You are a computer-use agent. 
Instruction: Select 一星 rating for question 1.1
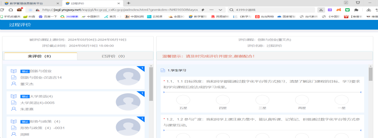(x=341, y=100)
